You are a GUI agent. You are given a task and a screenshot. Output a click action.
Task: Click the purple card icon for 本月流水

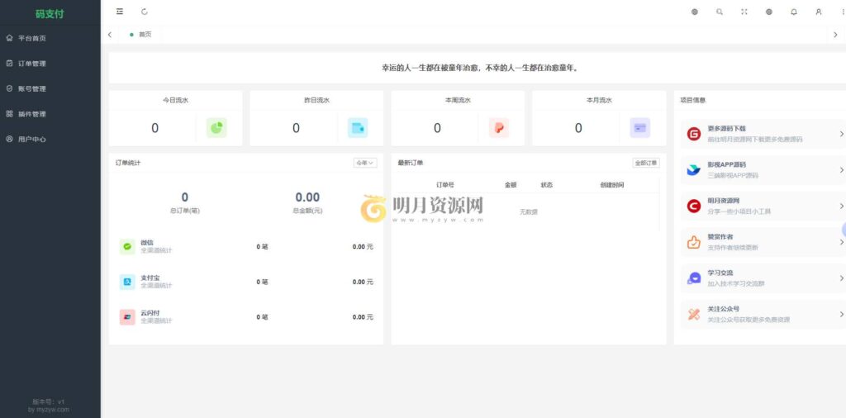640,128
